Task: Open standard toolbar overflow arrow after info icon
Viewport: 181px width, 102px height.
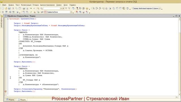Action: [89, 9]
